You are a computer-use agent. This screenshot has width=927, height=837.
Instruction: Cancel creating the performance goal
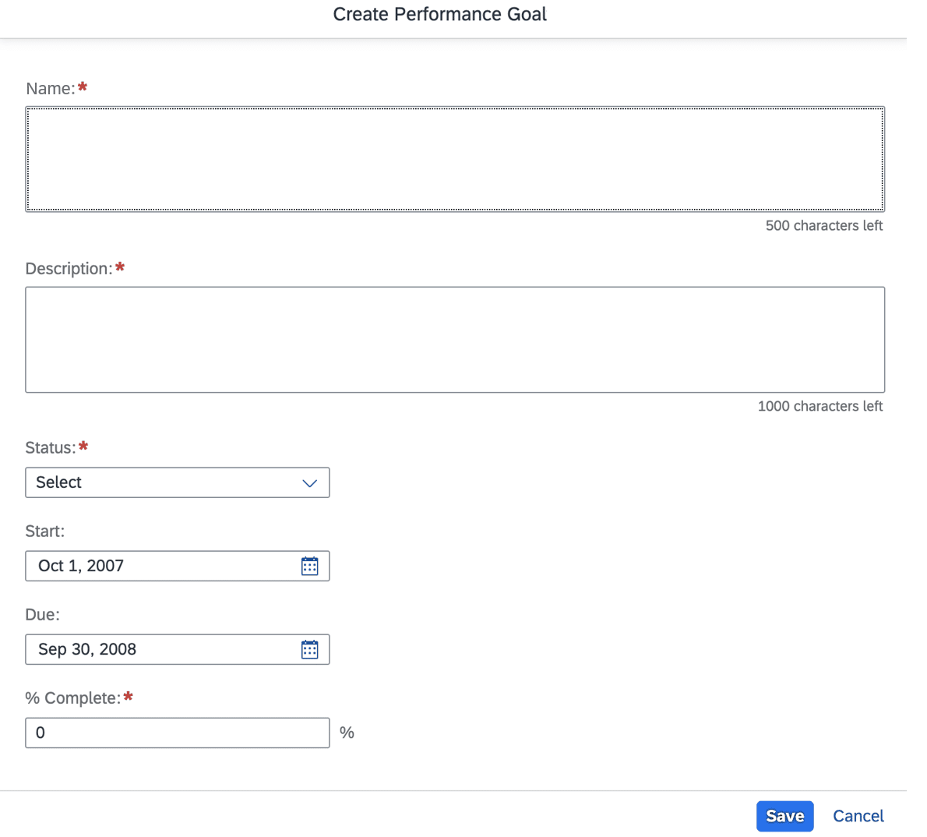click(858, 816)
